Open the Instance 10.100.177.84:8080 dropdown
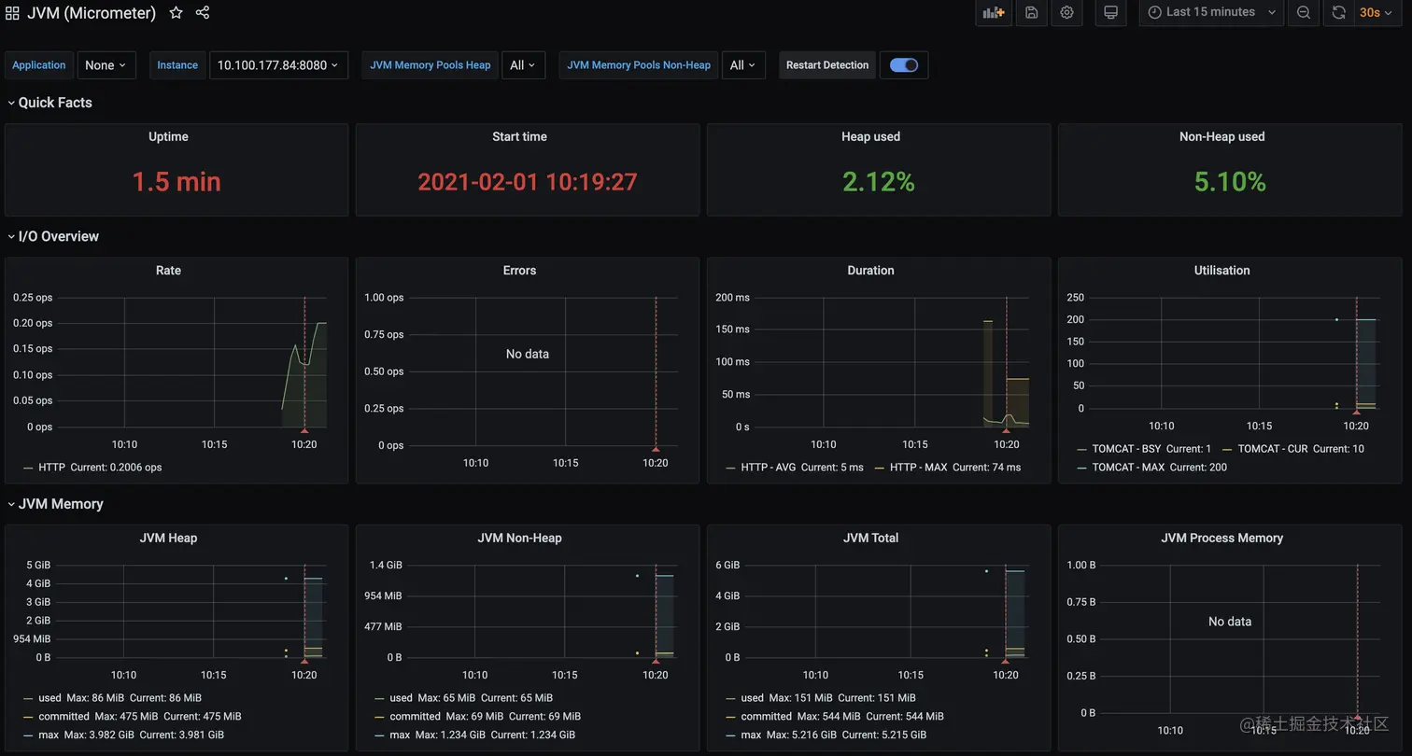This screenshot has width=1412, height=756. point(278,65)
